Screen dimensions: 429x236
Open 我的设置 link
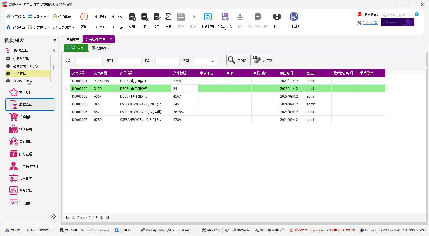coord(370,23)
